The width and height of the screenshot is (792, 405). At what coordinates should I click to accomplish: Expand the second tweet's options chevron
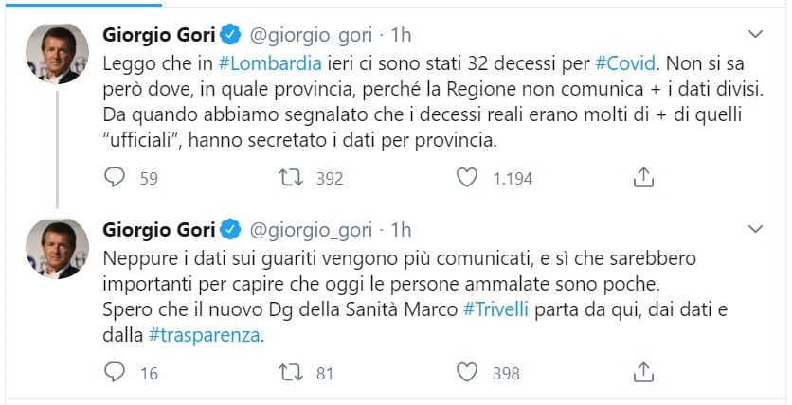pyautogui.click(x=755, y=229)
